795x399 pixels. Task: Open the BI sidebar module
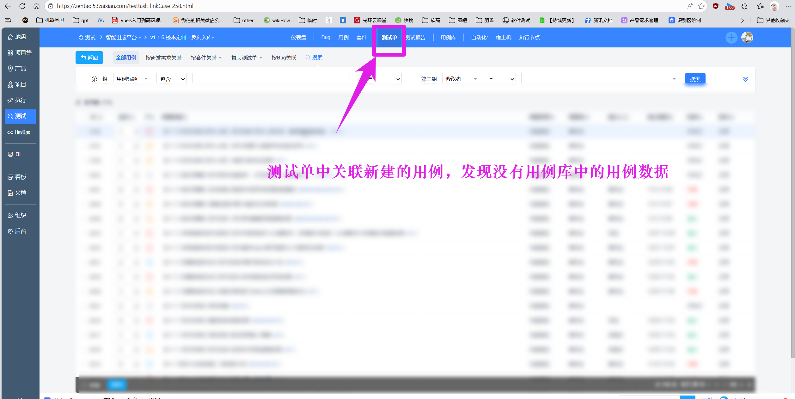(15, 154)
